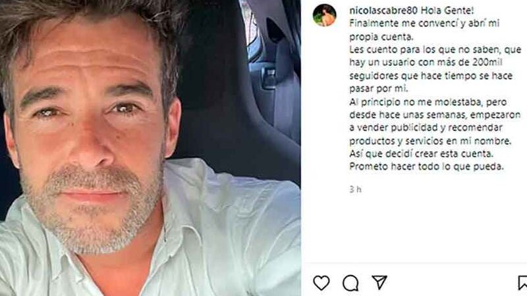Screen dimensions: 527x296
Task: Click the "Hola Gente!" caption greeting
Action: pos(447,11)
